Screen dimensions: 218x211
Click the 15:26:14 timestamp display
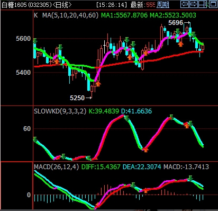(112, 5)
